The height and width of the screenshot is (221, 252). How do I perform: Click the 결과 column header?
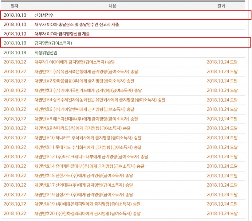pyautogui.click(x=221, y=6)
